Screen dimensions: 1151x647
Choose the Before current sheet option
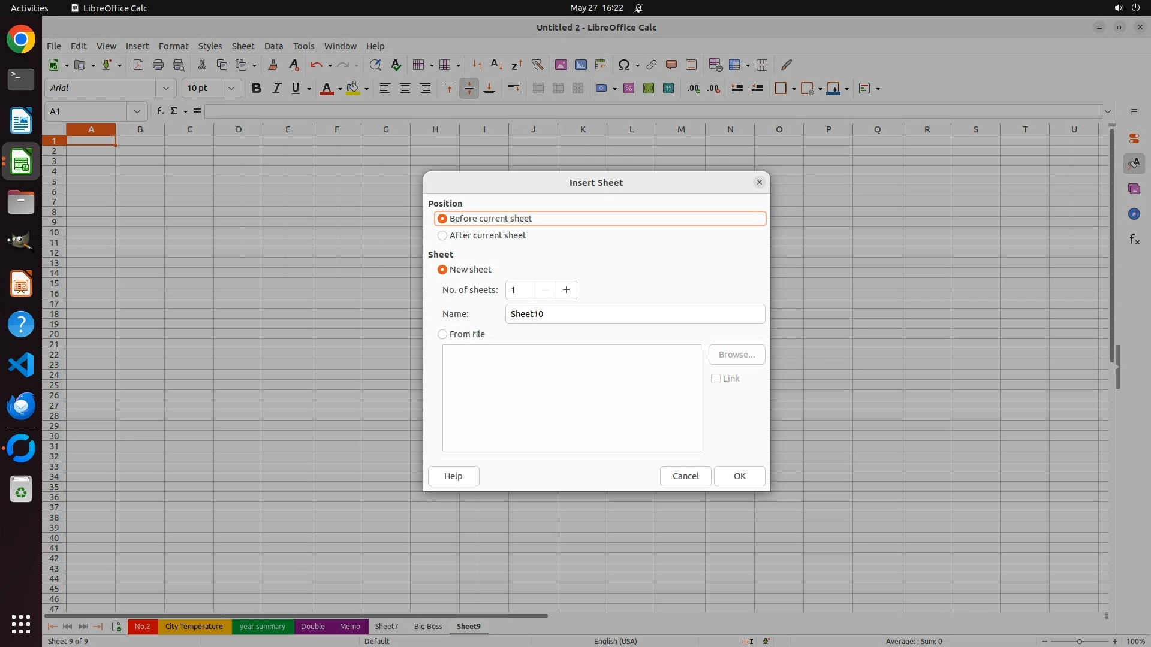[x=442, y=219]
